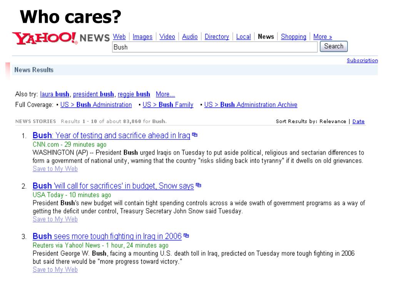Open US > Bush Family coverage
This screenshot has width=394, height=296.
click(x=168, y=105)
